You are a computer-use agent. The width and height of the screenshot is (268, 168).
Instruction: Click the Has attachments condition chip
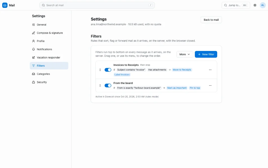click(x=157, y=70)
